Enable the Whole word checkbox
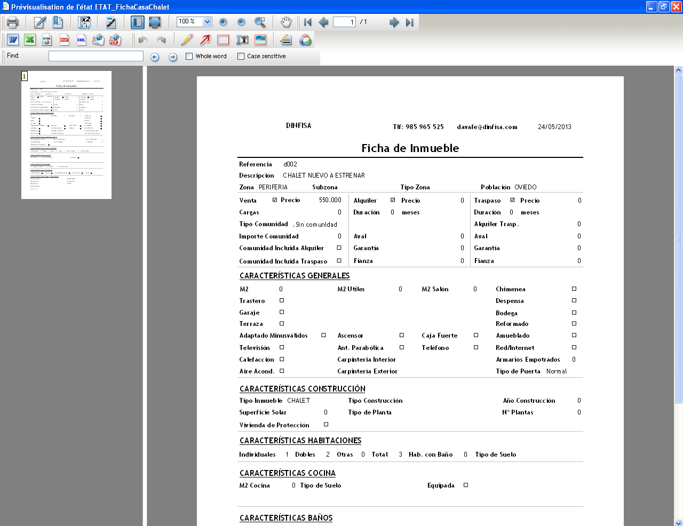683x526 pixels. coord(189,56)
